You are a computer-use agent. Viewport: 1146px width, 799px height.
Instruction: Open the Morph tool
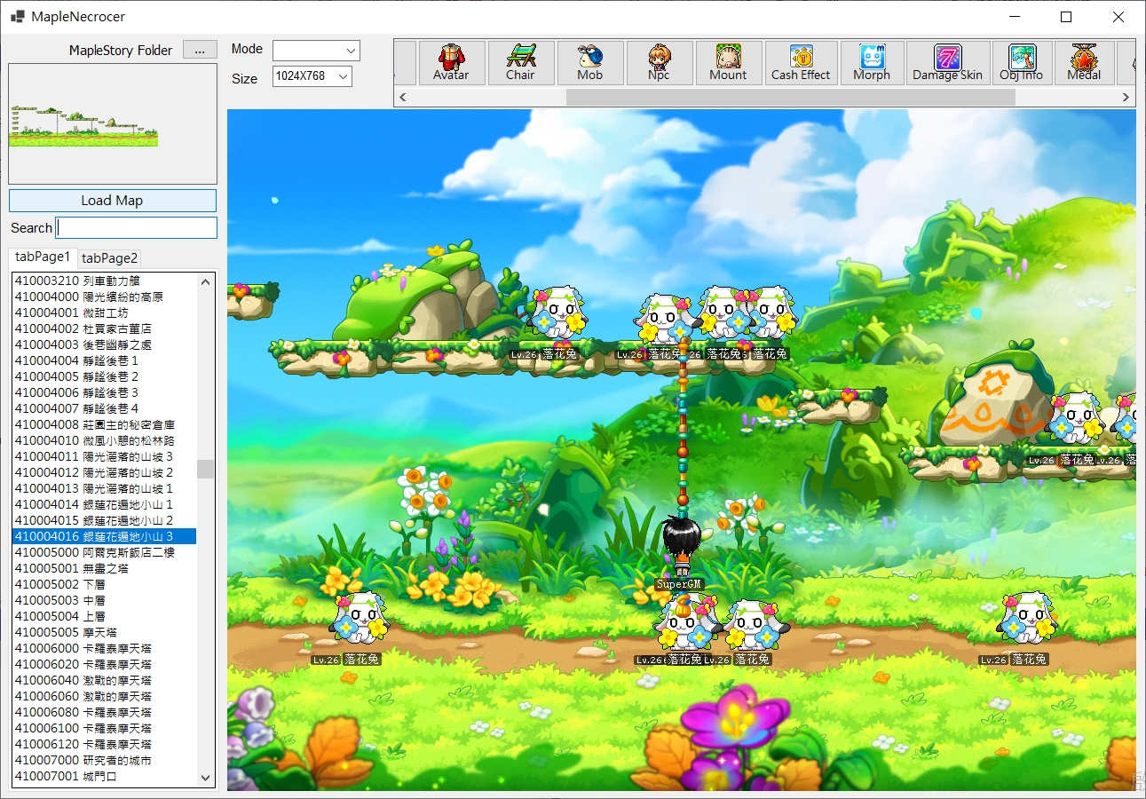[x=872, y=63]
